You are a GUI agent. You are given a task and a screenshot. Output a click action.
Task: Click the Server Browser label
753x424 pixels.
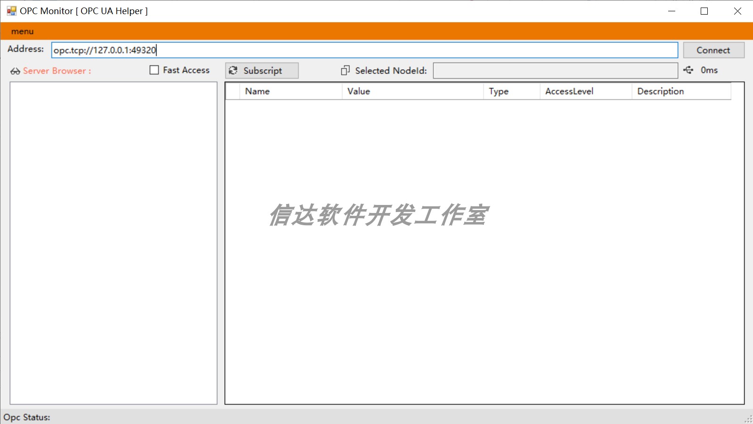click(x=57, y=71)
